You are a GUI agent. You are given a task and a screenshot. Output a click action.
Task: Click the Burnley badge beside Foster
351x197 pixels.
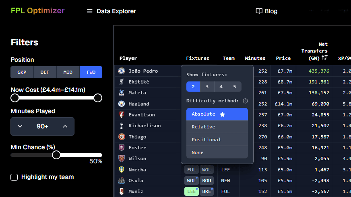(122, 148)
